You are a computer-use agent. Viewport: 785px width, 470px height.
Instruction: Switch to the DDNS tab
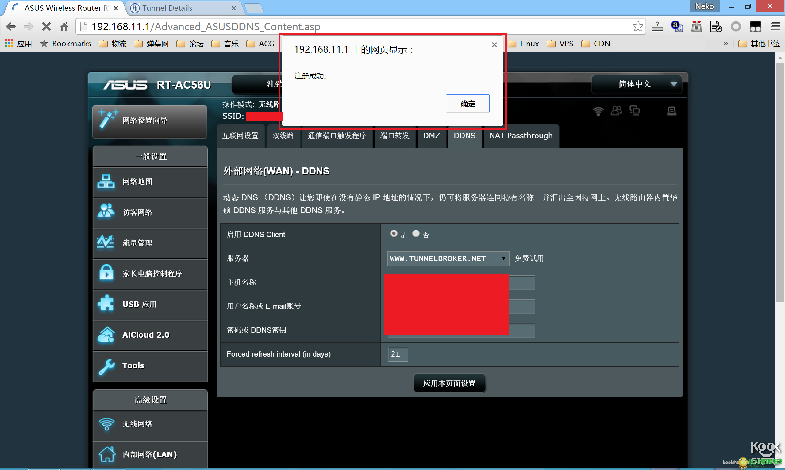pyautogui.click(x=464, y=136)
